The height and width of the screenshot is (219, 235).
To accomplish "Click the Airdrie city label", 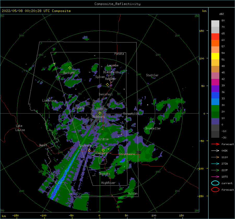I will 103,139.
